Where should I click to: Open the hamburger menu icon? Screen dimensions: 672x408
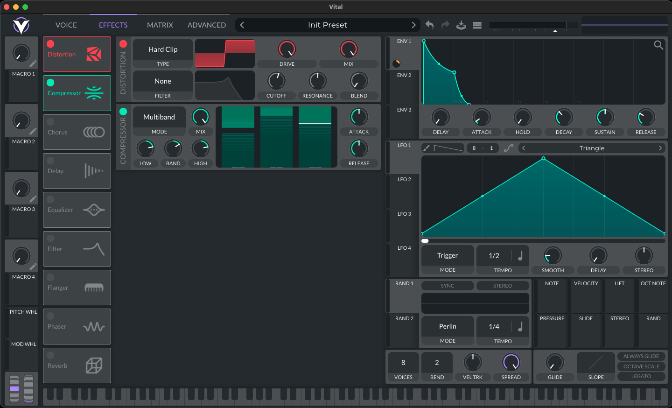point(477,25)
